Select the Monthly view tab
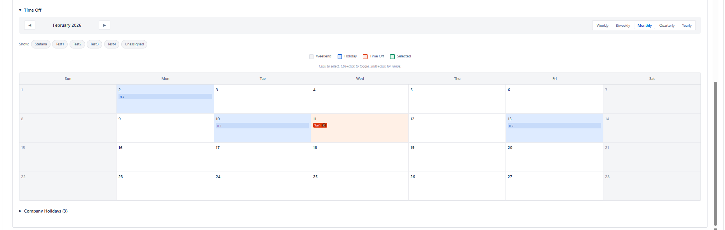Viewport: 725px width, 230px height. coord(645,26)
